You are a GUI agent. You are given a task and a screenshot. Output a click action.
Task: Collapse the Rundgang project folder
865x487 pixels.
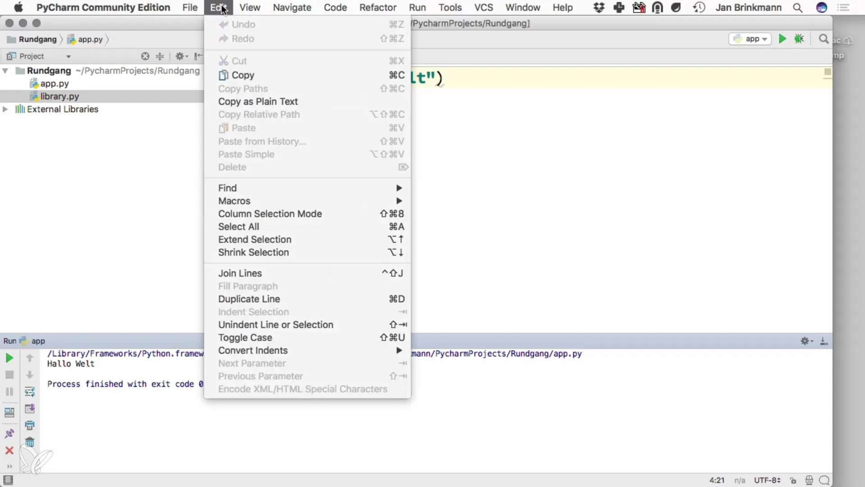(5, 71)
